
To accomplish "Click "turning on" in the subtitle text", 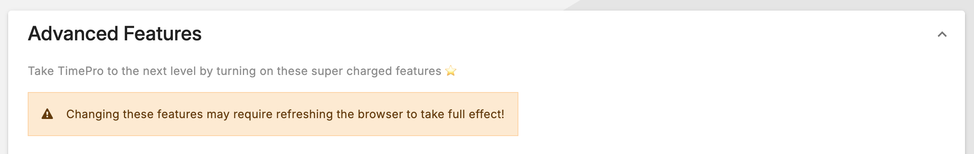I will pos(245,71).
